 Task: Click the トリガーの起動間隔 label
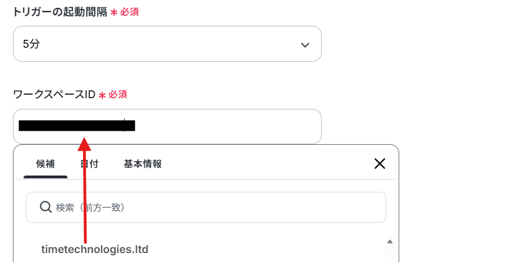click(x=60, y=12)
